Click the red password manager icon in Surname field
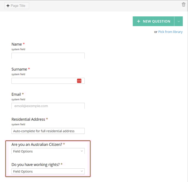 click(x=79, y=81)
